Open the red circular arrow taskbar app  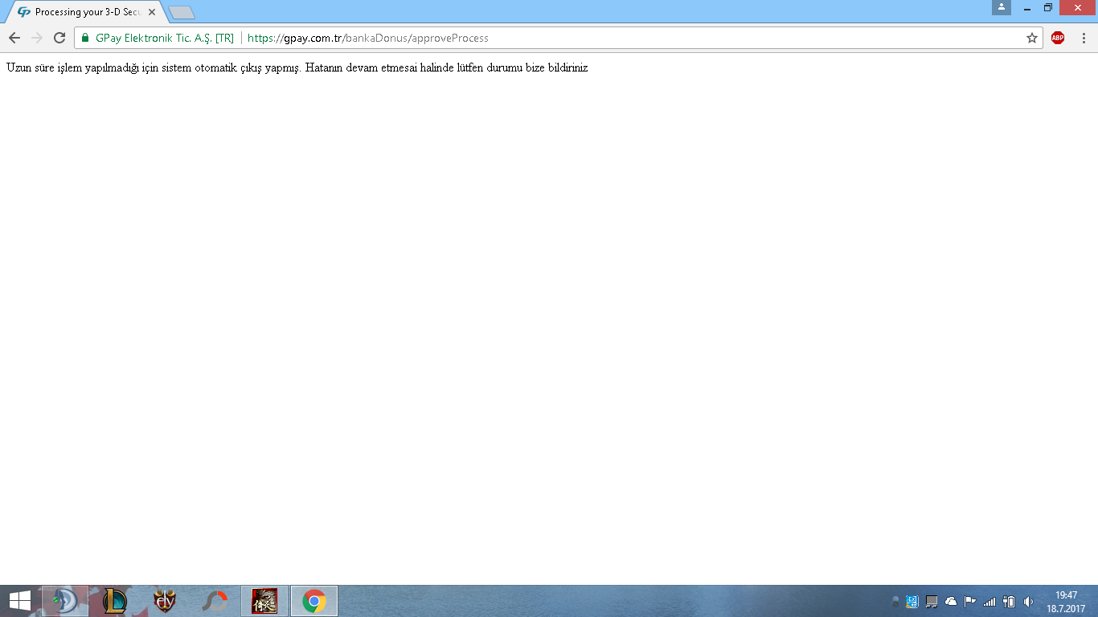pyautogui.click(x=215, y=601)
